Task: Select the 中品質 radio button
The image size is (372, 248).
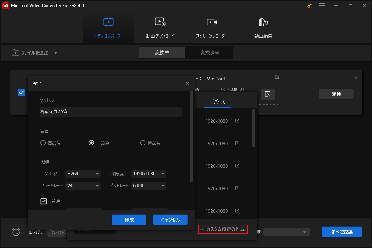Action: click(x=91, y=143)
